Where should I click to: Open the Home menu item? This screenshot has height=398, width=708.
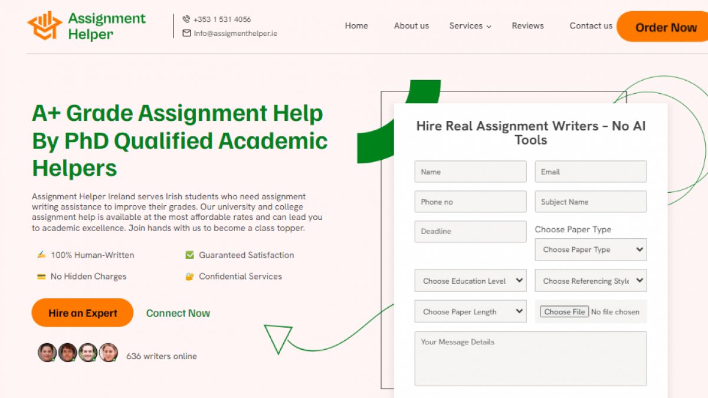coord(356,26)
